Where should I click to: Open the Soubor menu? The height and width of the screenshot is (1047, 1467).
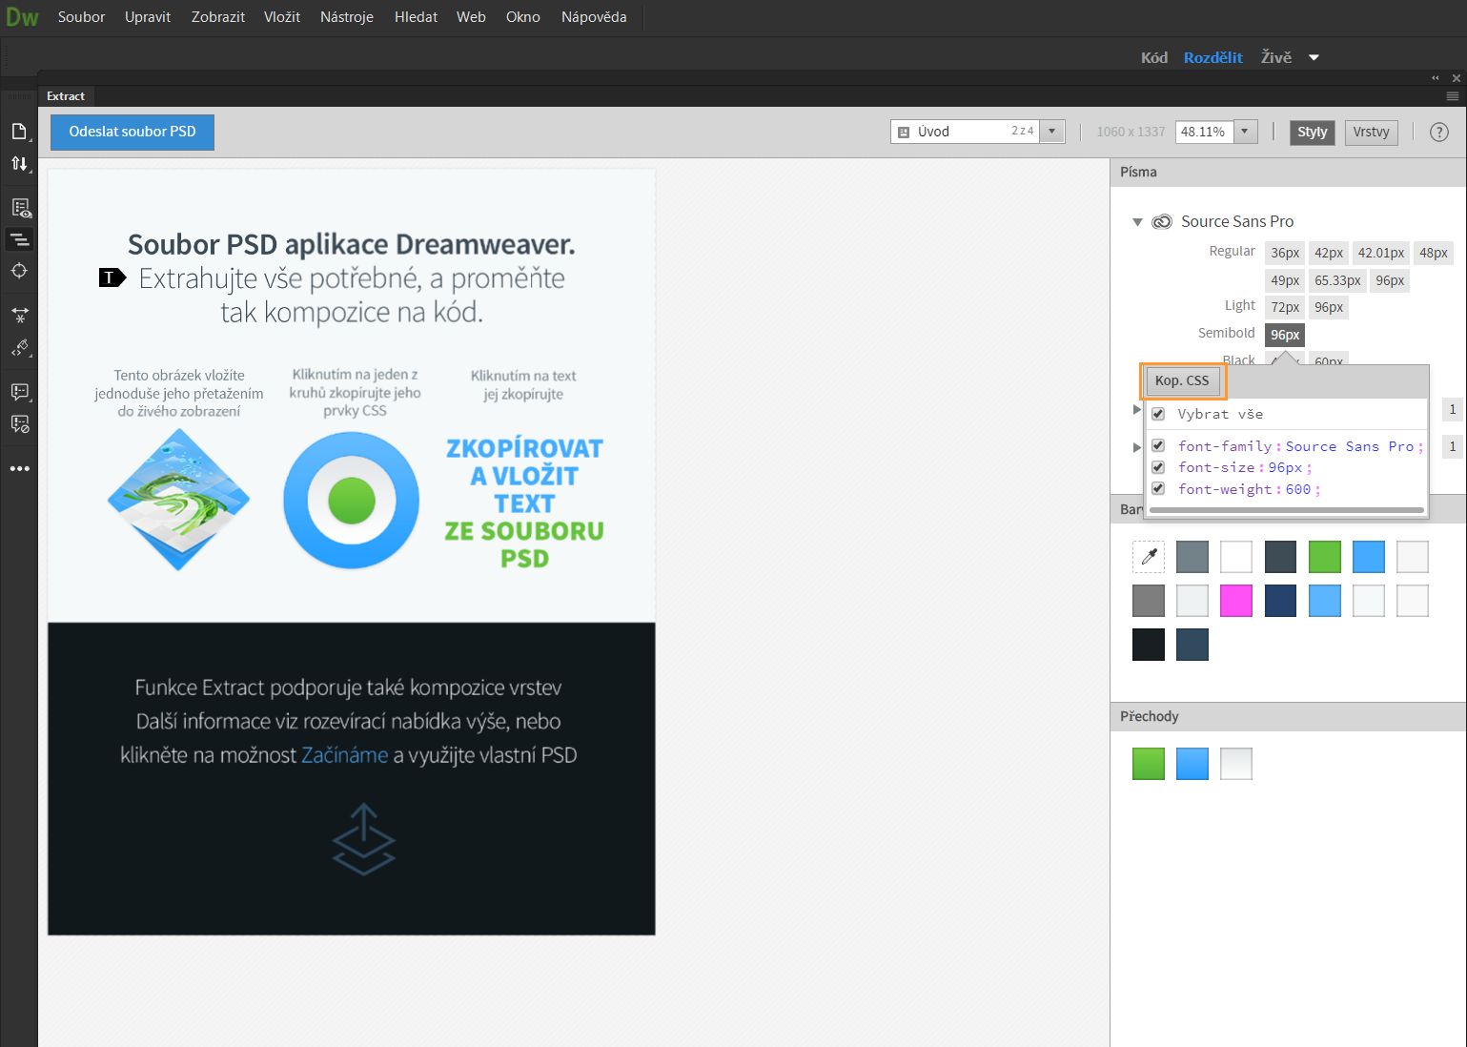pyautogui.click(x=81, y=17)
